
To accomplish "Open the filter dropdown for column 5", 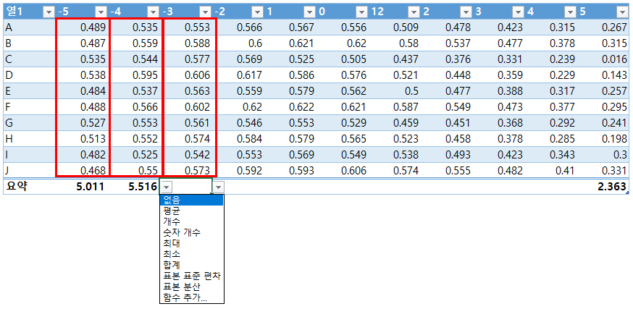I will tap(621, 12).
